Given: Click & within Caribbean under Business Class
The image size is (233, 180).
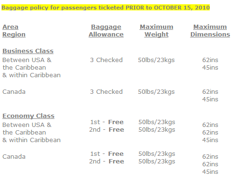Looking at the screenshot, I should tap(32, 75).
